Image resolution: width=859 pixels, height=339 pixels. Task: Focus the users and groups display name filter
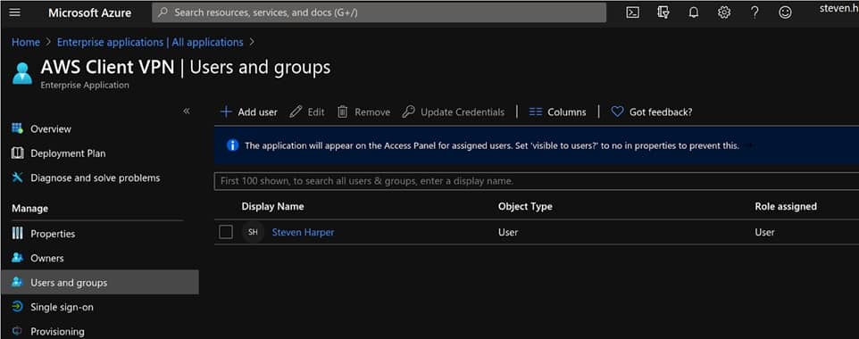[537, 181]
